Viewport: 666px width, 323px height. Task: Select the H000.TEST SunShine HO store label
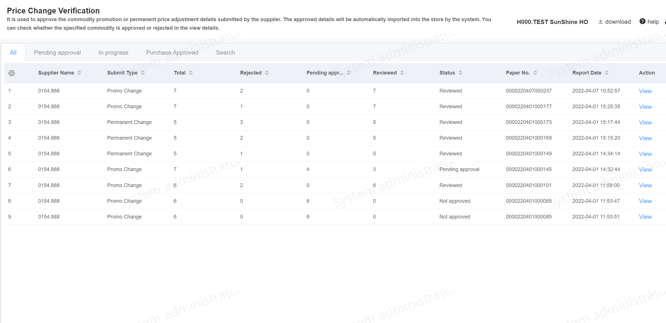click(x=552, y=22)
